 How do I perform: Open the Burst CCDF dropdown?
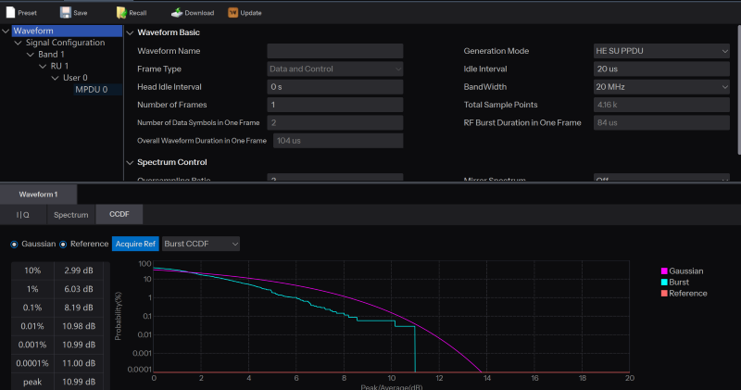pyautogui.click(x=201, y=244)
